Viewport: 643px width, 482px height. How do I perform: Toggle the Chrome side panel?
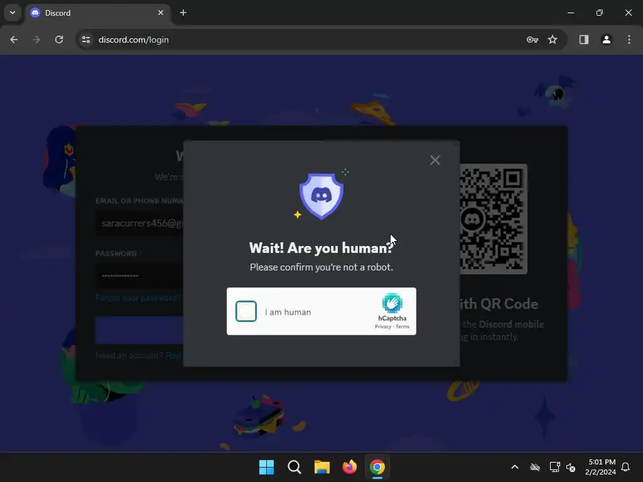pos(584,40)
